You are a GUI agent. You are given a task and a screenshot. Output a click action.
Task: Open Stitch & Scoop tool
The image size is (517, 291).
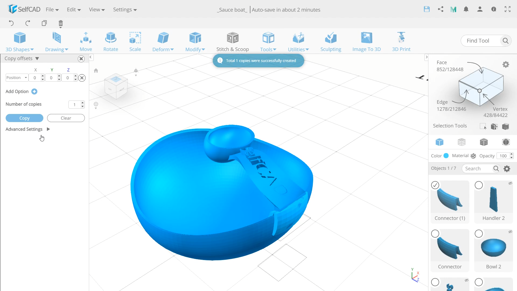pyautogui.click(x=233, y=42)
